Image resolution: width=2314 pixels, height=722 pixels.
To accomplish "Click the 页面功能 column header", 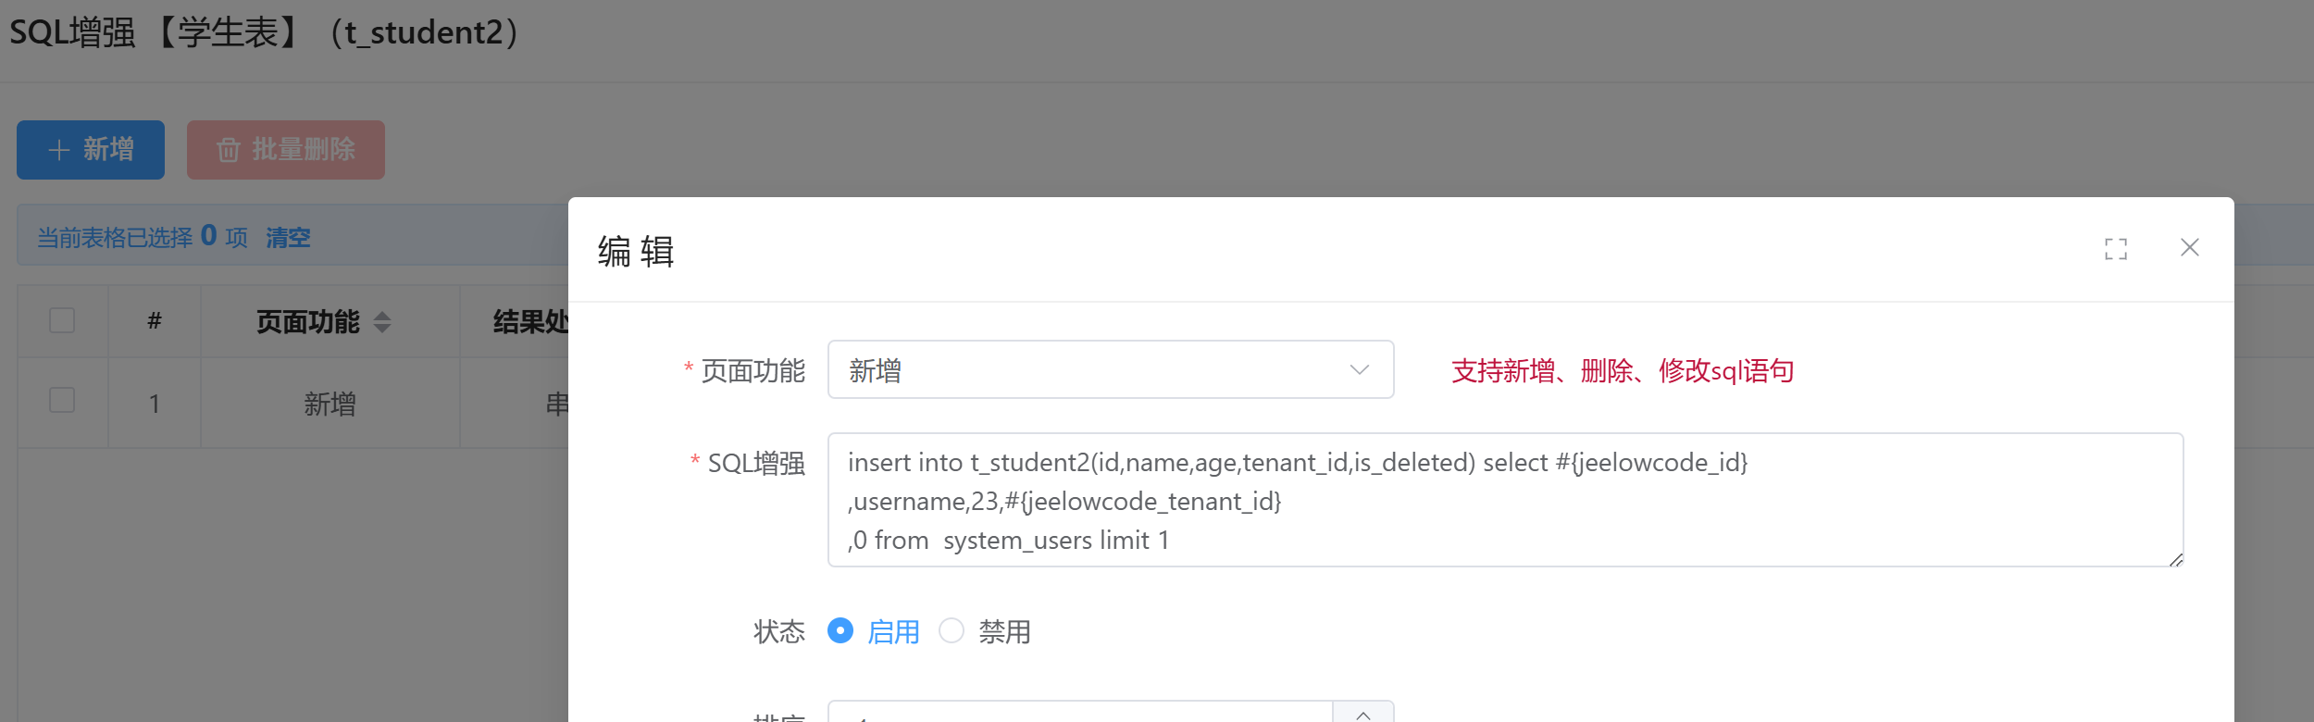I will coord(307,322).
